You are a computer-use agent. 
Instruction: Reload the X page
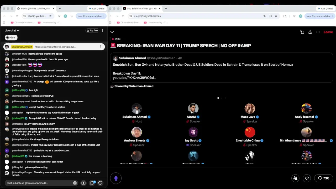123,16
